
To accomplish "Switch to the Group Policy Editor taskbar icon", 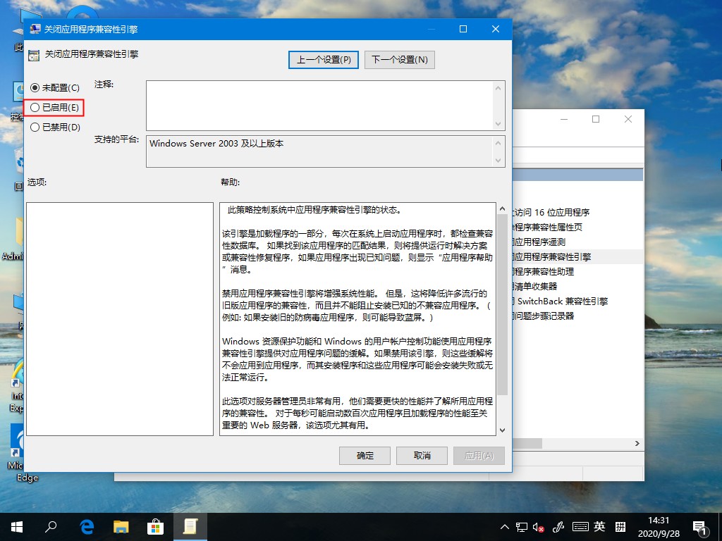I will (x=190, y=526).
